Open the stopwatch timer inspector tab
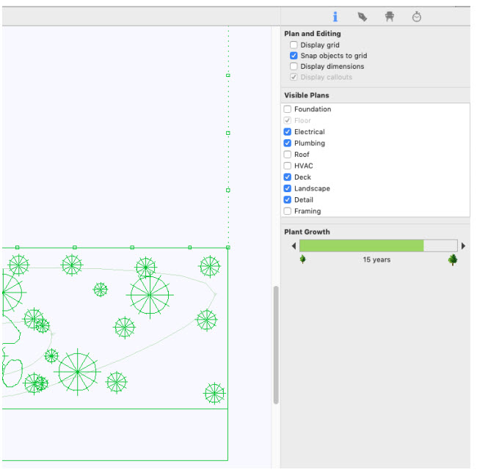 [x=417, y=16]
